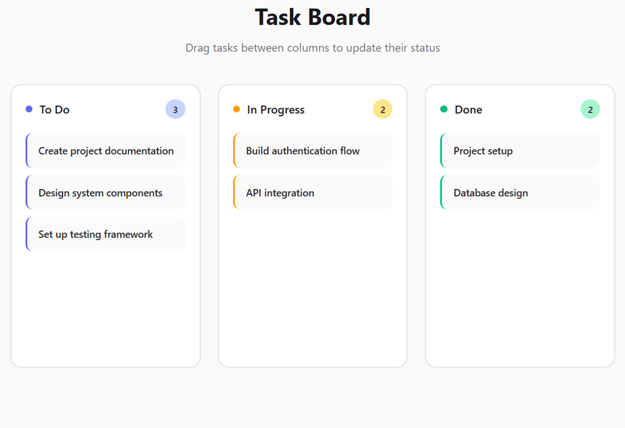625x428 pixels.
Task: Select the API integration task card
Action: (313, 193)
